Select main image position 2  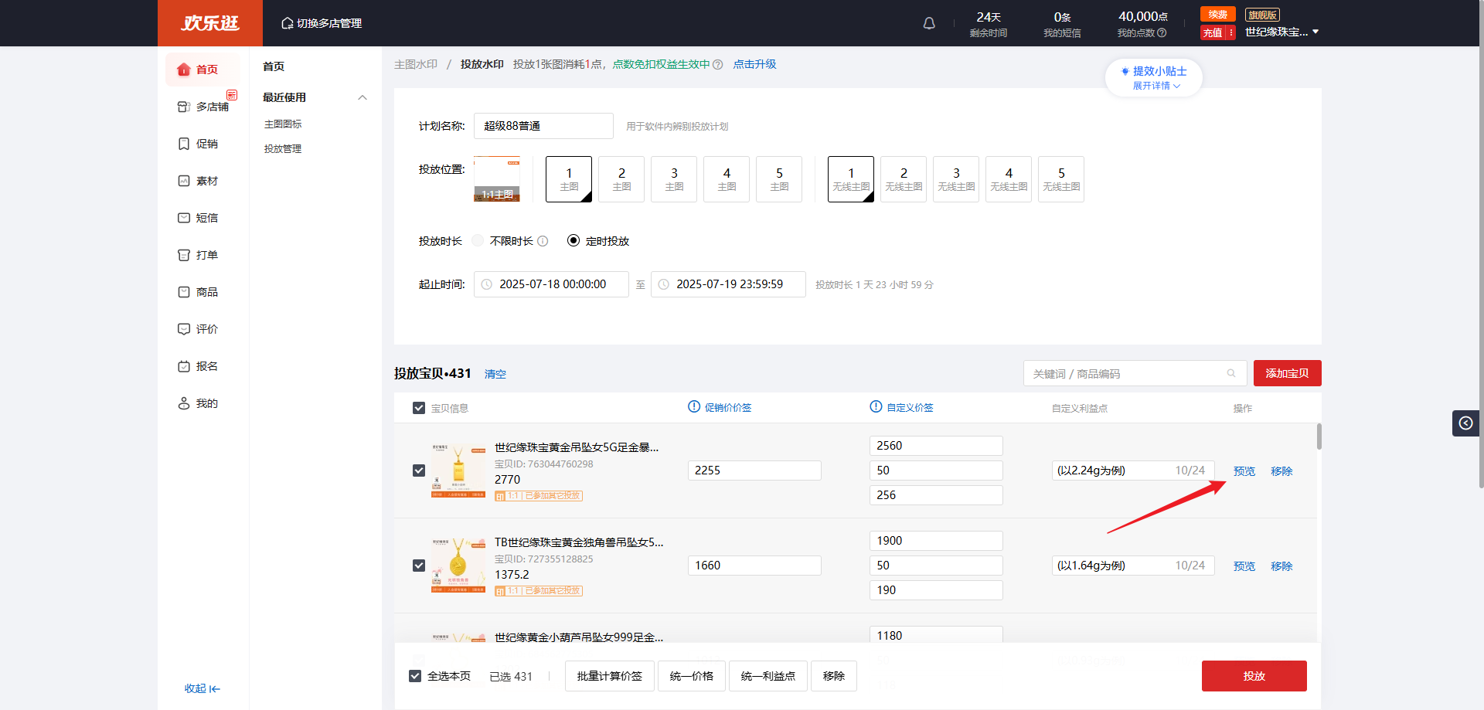pos(621,179)
